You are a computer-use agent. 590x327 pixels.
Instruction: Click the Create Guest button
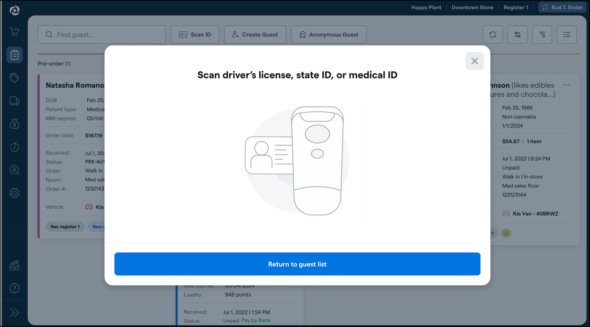(255, 35)
